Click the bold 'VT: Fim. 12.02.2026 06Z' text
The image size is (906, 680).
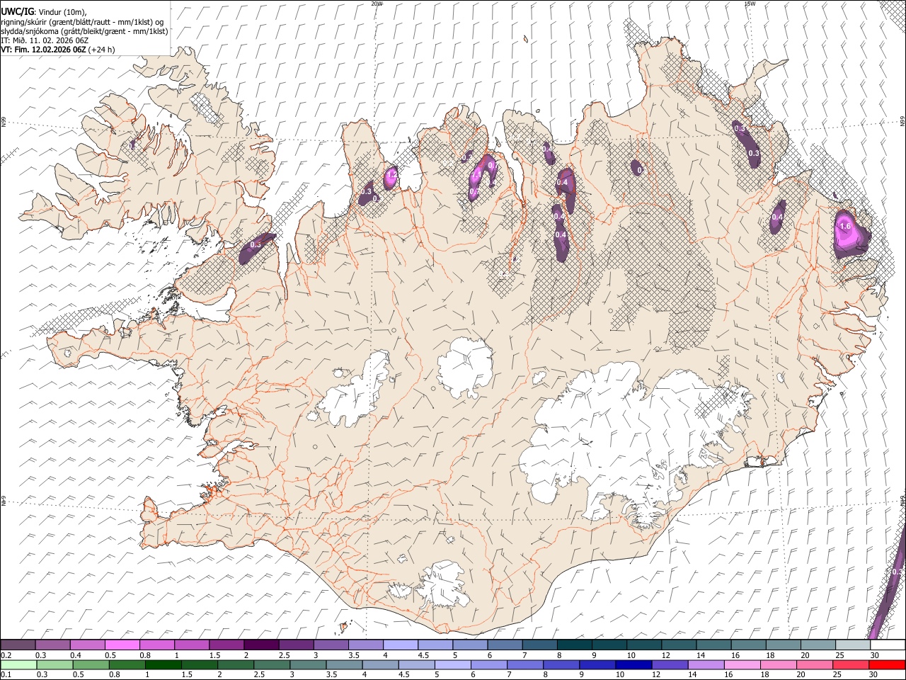tap(43, 50)
